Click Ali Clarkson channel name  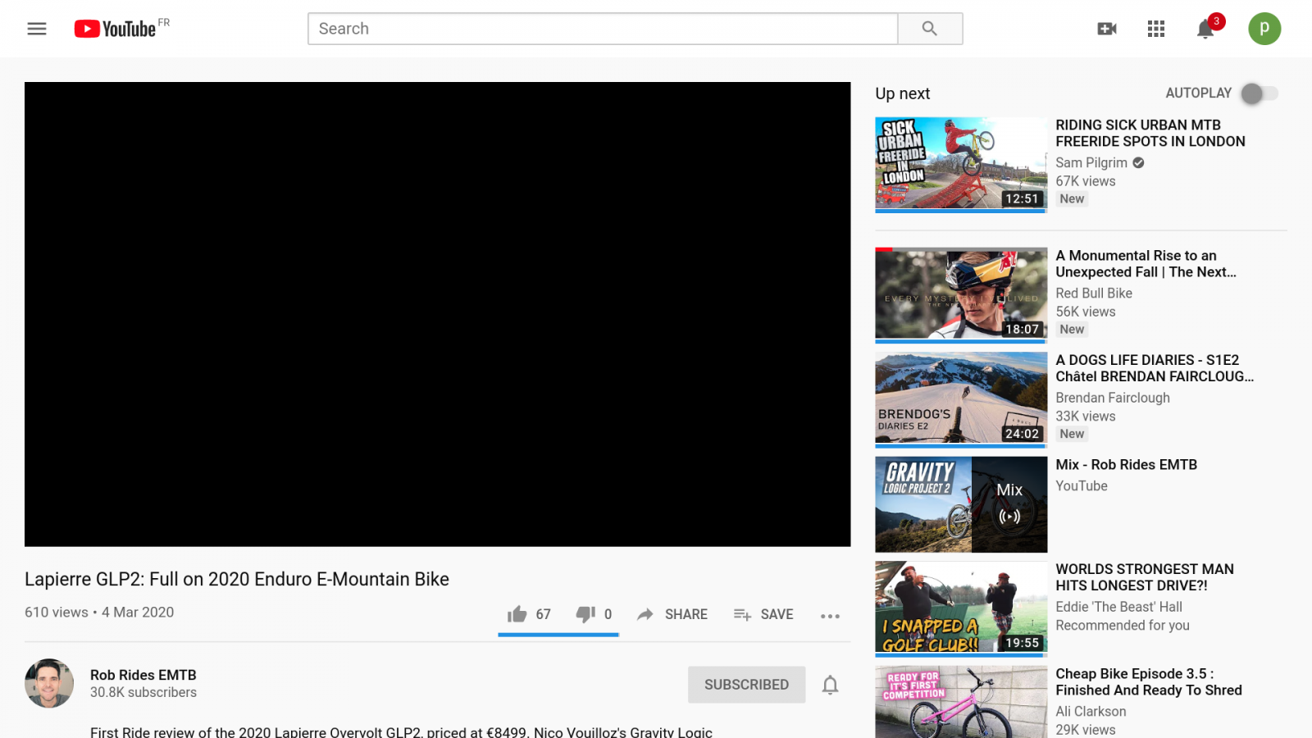[x=1091, y=712]
